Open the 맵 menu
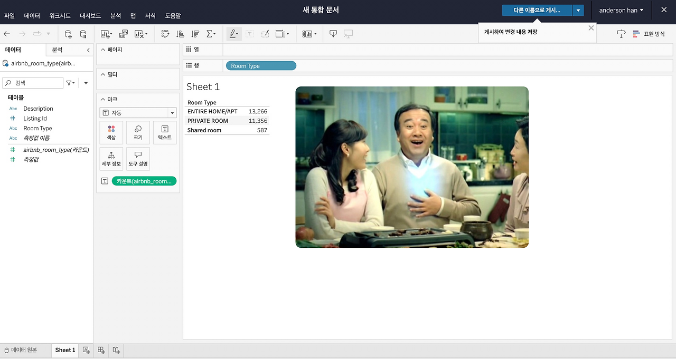676x359 pixels. tap(133, 16)
